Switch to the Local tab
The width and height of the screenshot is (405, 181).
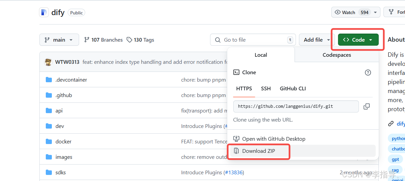261,55
